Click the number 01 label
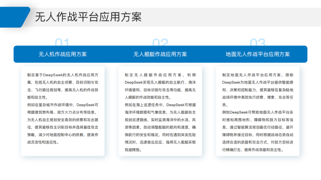The height and width of the screenshot is (180, 321). pyautogui.click(x=62, y=42)
